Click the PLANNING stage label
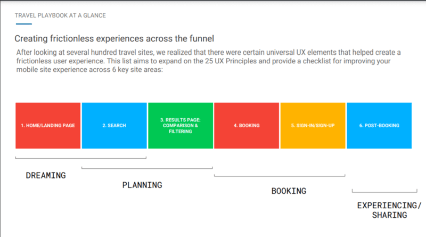 coord(142,185)
